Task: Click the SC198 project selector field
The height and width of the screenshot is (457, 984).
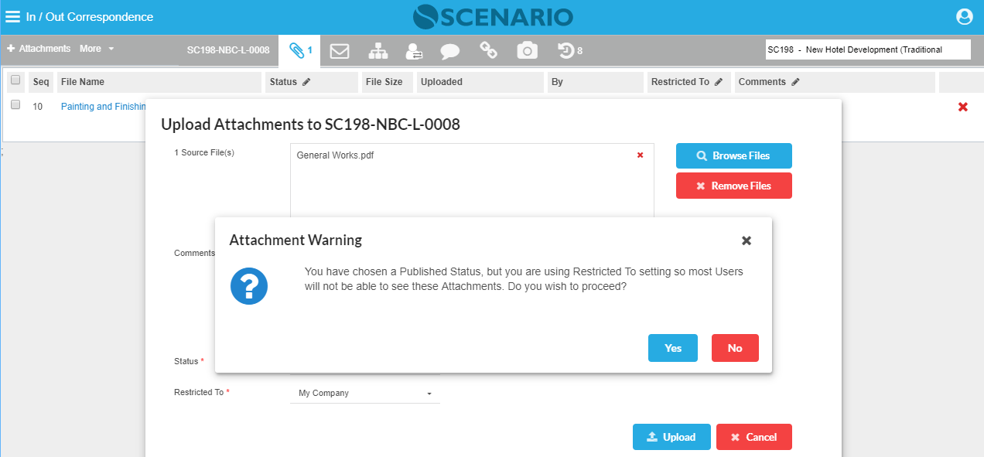Action: pyautogui.click(x=867, y=49)
